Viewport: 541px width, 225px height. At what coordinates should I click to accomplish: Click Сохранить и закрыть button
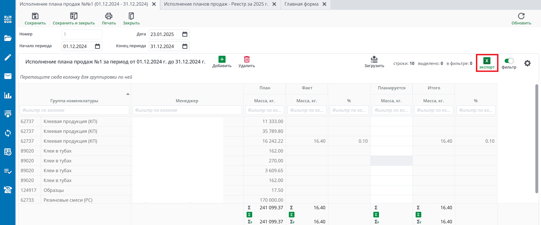pyautogui.click(x=74, y=19)
